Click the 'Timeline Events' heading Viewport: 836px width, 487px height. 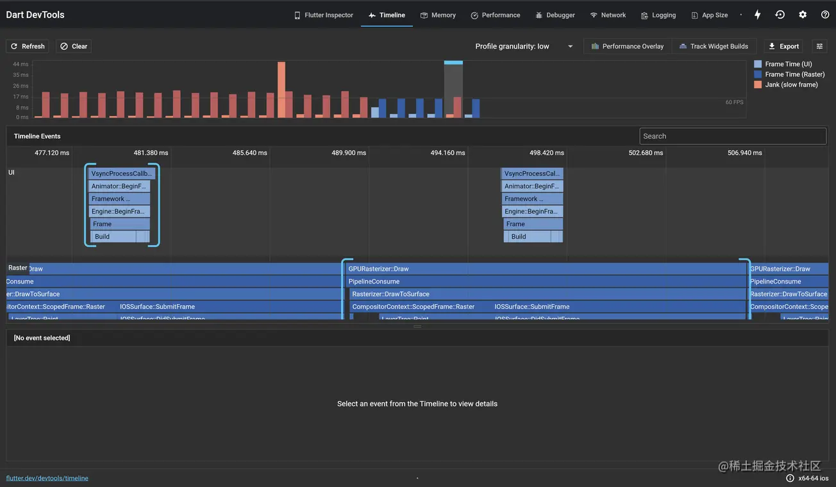(37, 136)
